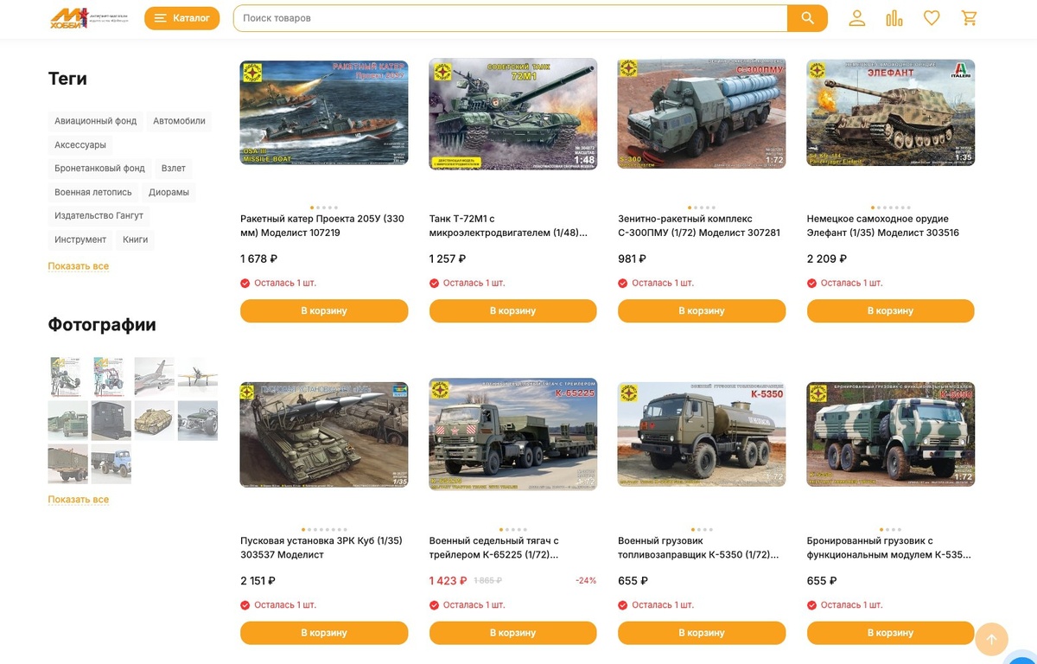Screen dimensions: 1037x664
Task: Select the Бронетанковый фонд tag
Action: (99, 169)
